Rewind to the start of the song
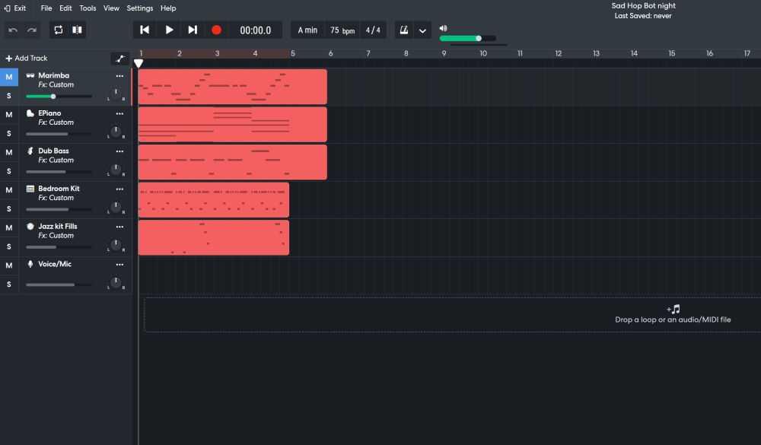This screenshot has height=445, width=761. (145, 30)
